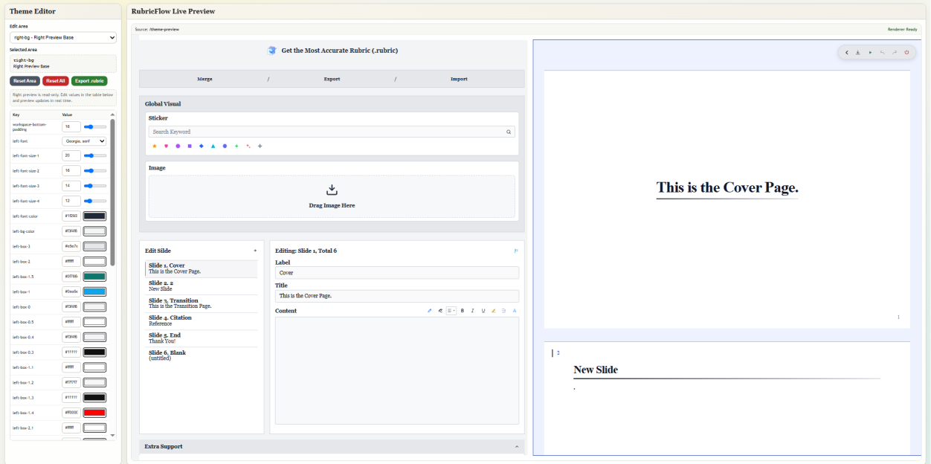Pick the purple square sticker
931x464 pixels.
190,146
